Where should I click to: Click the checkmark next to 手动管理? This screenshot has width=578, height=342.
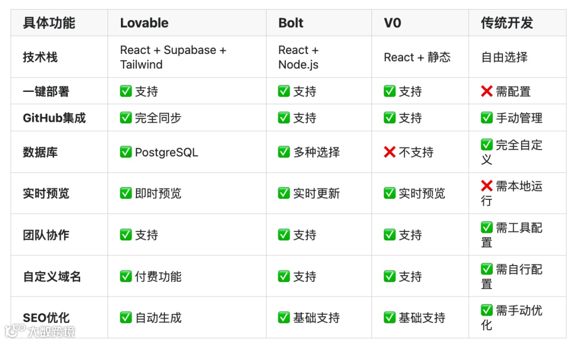(x=486, y=118)
